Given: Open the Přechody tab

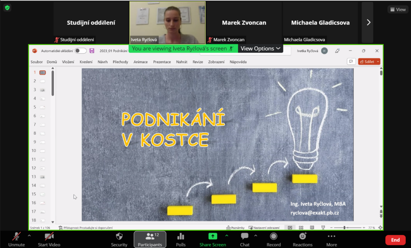Looking at the screenshot, I should 120,62.
